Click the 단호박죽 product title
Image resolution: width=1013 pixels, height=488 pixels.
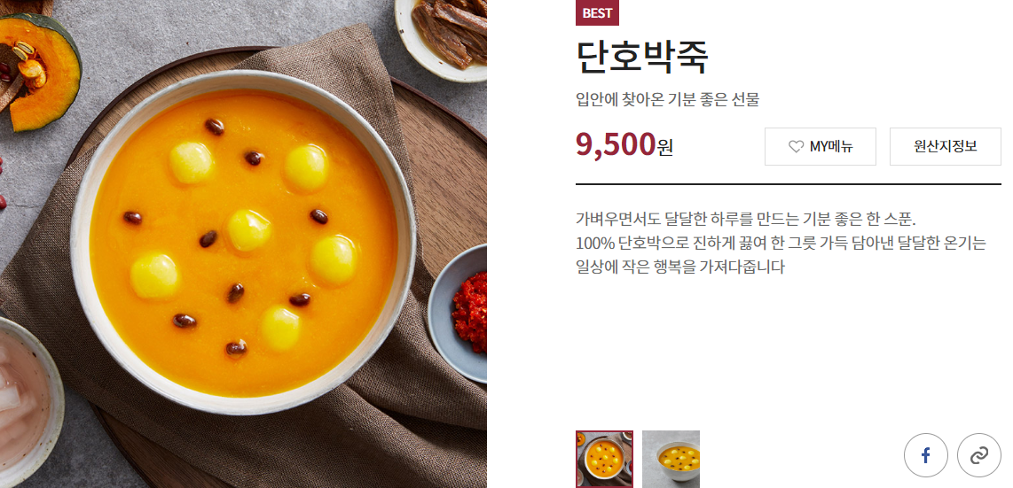point(642,58)
